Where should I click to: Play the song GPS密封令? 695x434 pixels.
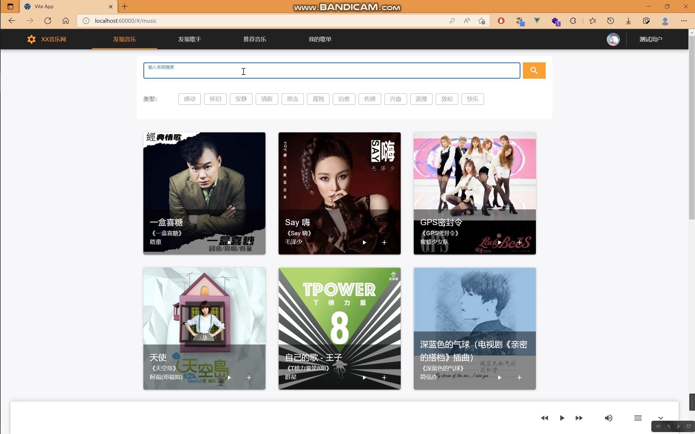point(500,242)
